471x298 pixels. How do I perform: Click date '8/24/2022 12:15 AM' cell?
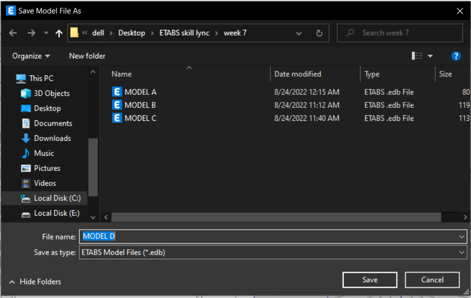(x=307, y=92)
